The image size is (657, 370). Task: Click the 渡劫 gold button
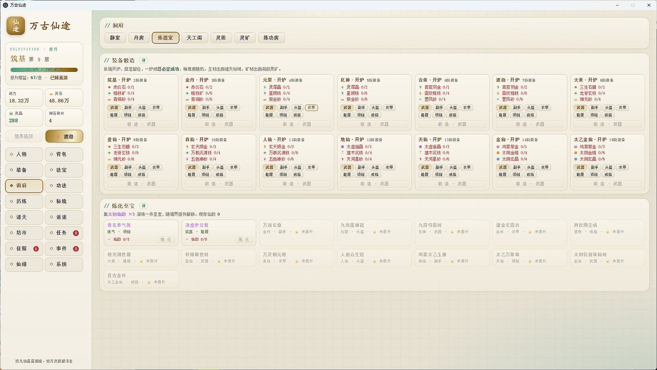[x=64, y=137]
